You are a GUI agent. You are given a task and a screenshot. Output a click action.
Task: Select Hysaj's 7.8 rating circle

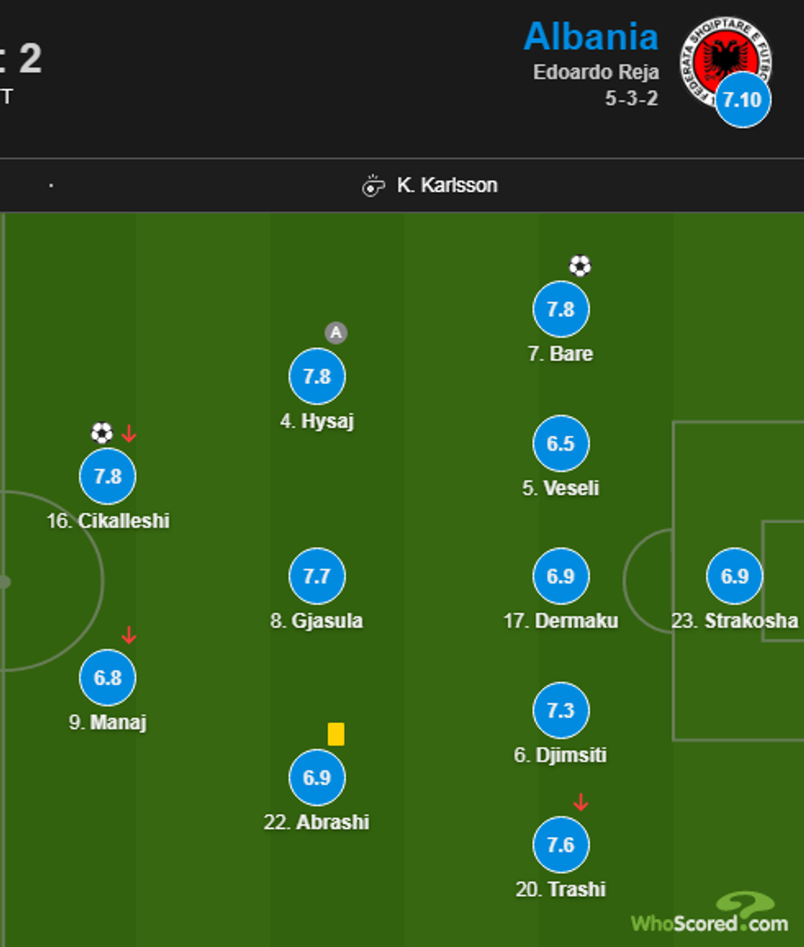coord(317,376)
